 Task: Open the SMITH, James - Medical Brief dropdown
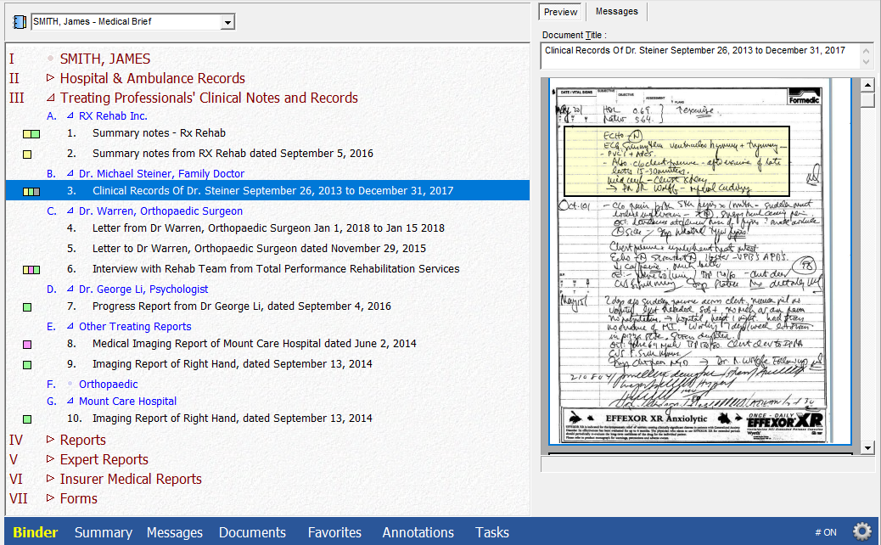(227, 22)
